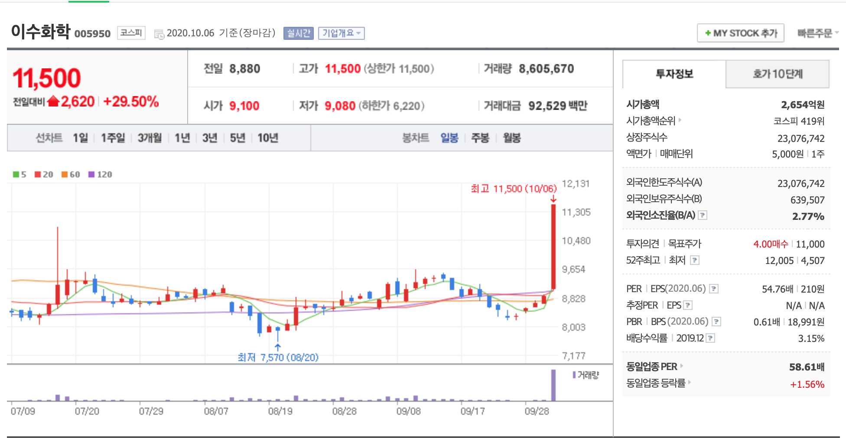Click the 외국인보유주식수(B) 639,507 value

click(807, 200)
